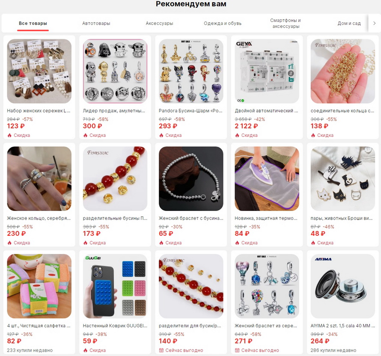Click the flame icon under the GUUGEI wall mat
Viewport: 381px width, 356px height.
(x=85, y=350)
